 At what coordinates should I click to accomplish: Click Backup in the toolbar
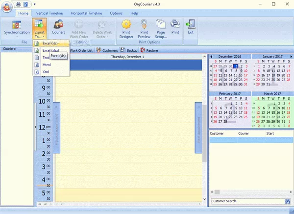[x=129, y=50]
